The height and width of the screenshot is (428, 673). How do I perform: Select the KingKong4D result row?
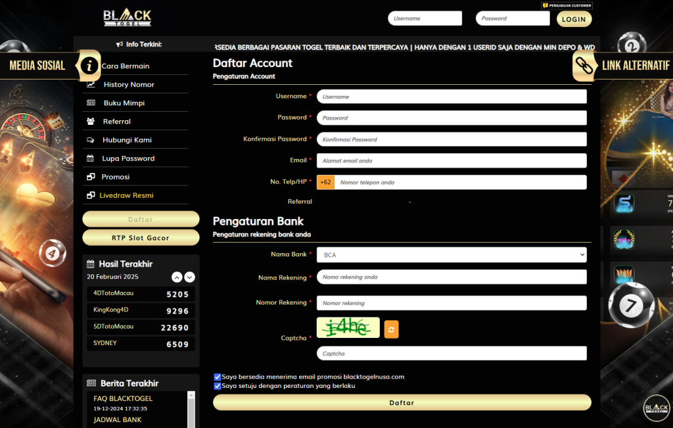(x=141, y=310)
